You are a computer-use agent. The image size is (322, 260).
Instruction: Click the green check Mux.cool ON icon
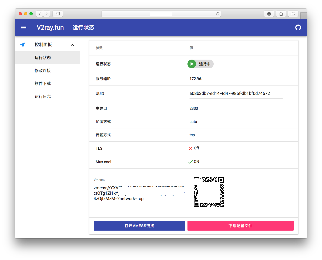tap(190, 162)
